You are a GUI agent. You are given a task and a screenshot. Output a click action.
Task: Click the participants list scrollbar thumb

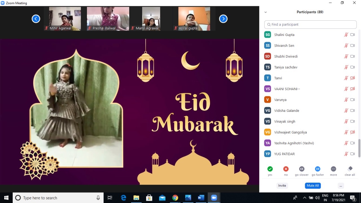pyautogui.click(x=359, y=148)
